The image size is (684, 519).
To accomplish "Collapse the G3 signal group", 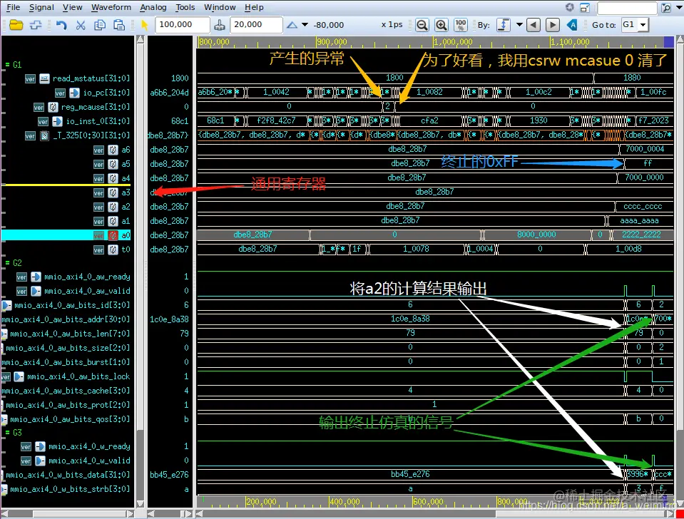I will [7, 433].
